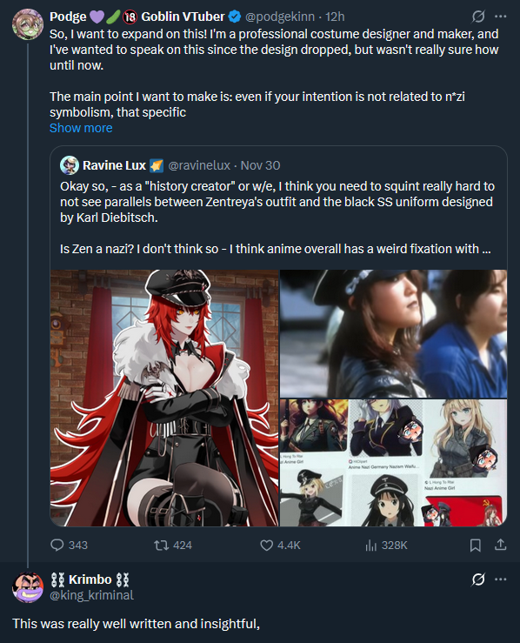Click the Grok icon on Podge's post

(477, 17)
